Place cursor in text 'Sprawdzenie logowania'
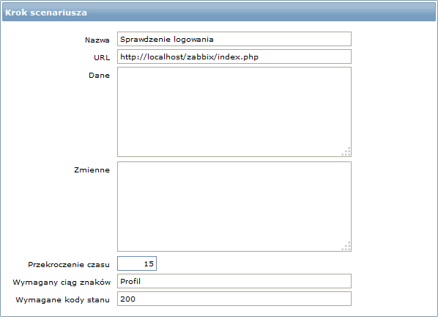 point(167,40)
